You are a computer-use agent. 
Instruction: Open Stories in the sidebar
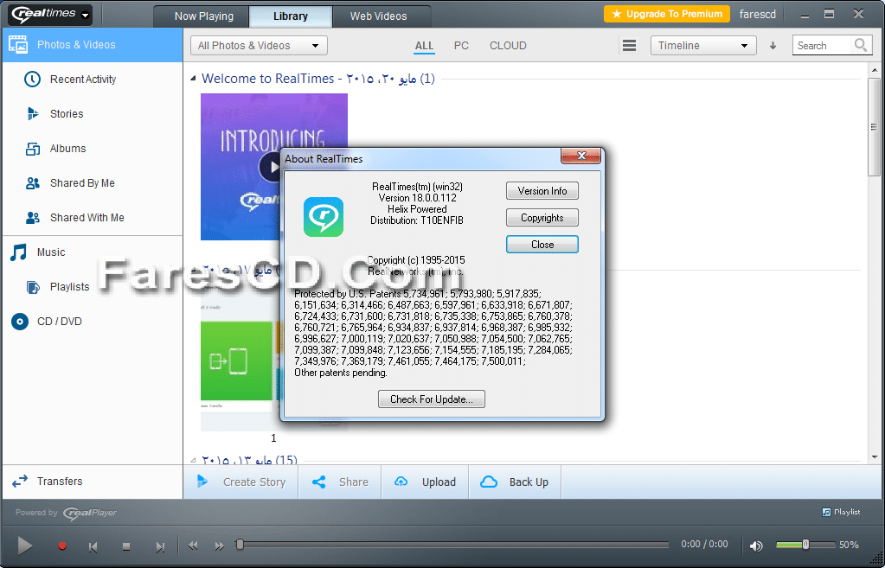(x=67, y=114)
